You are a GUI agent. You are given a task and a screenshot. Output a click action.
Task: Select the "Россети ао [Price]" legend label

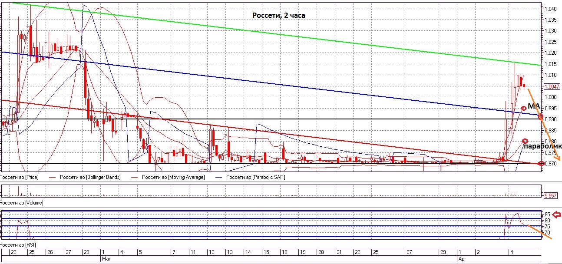pyautogui.click(x=18, y=177)
